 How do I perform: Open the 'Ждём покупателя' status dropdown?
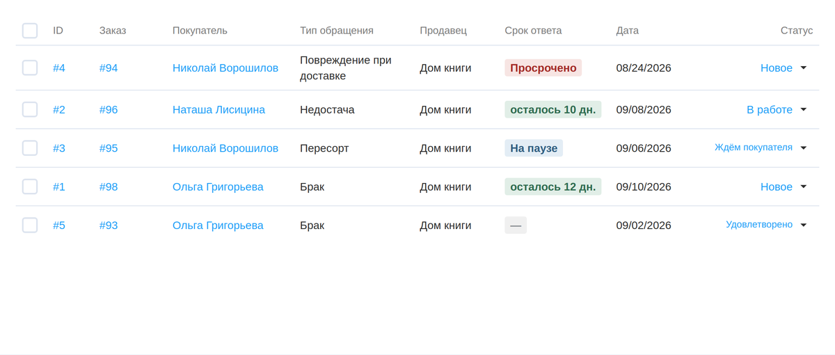pos(761,148)
